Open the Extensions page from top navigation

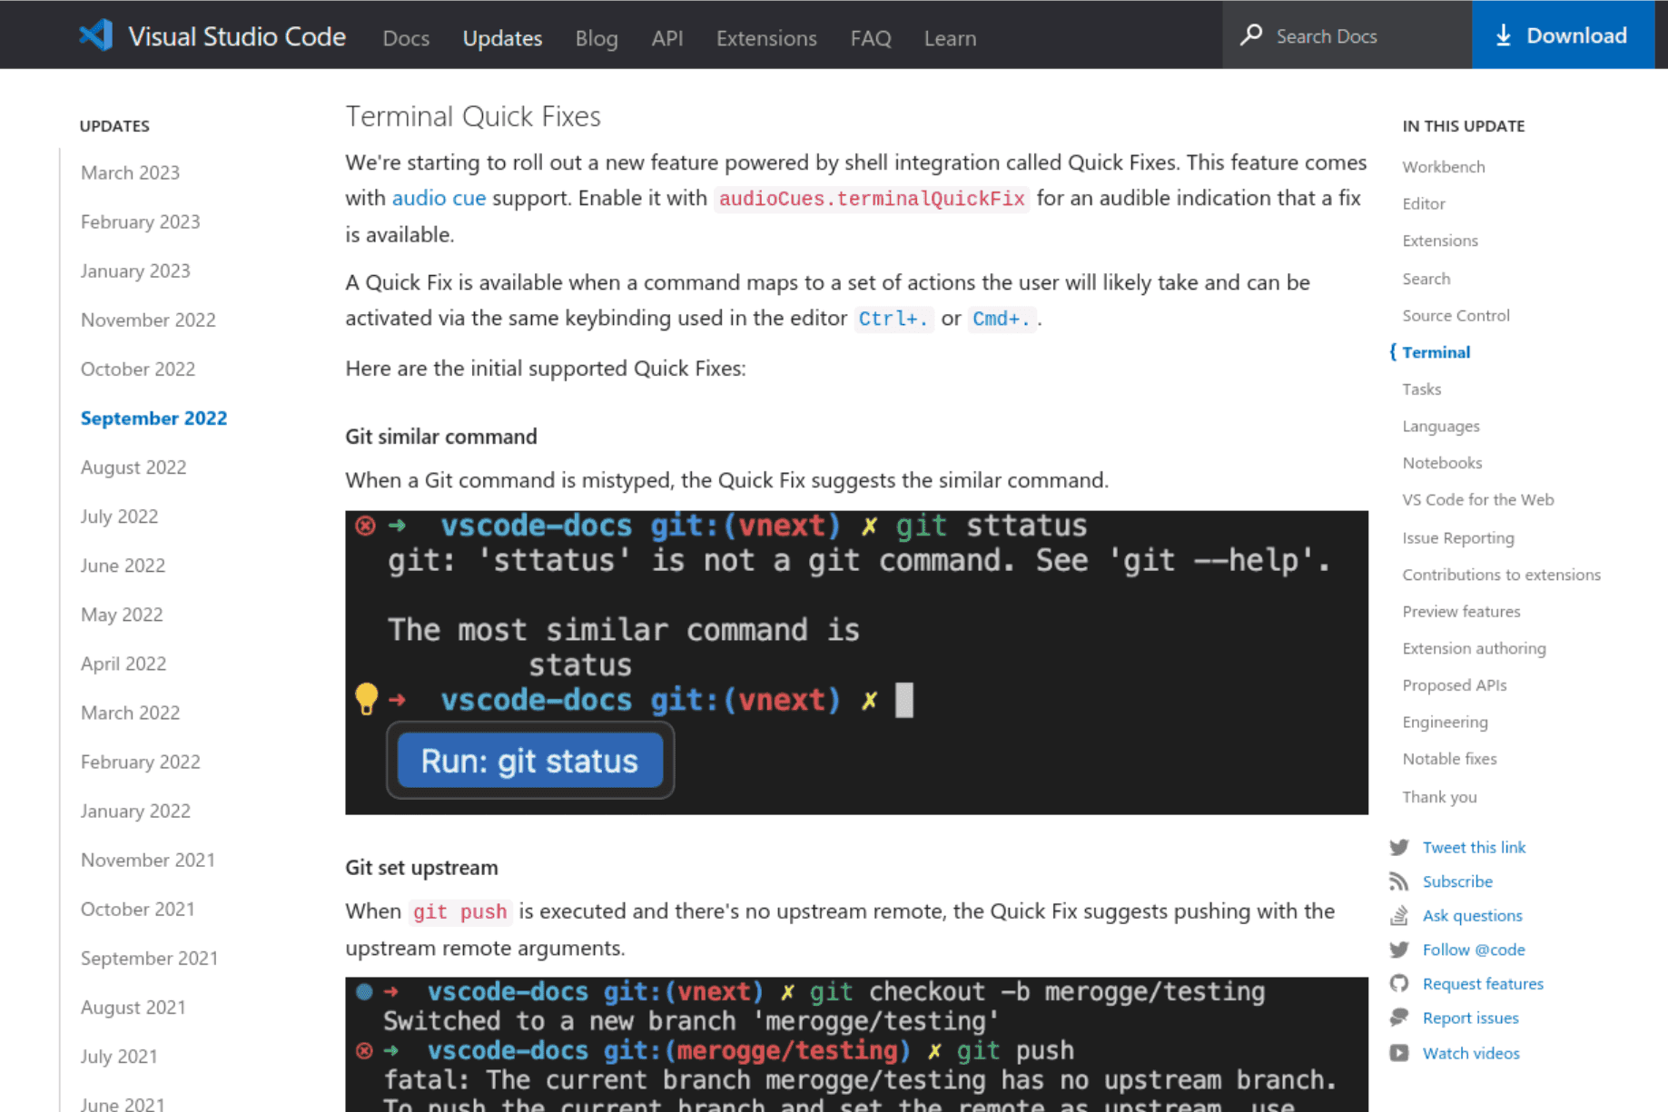765,38
